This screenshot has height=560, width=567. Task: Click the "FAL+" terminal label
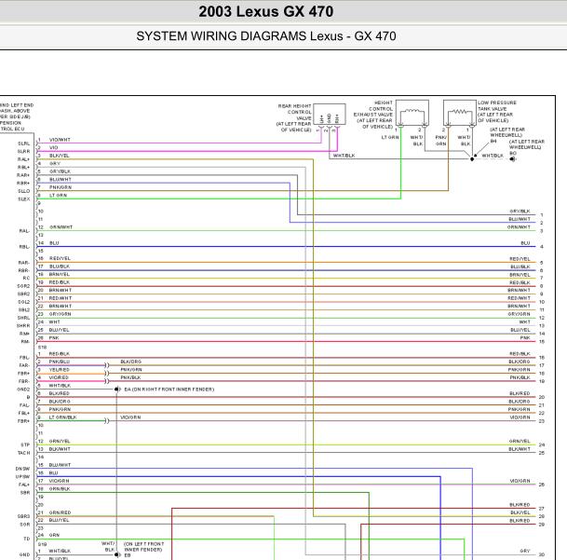point(24,485)
